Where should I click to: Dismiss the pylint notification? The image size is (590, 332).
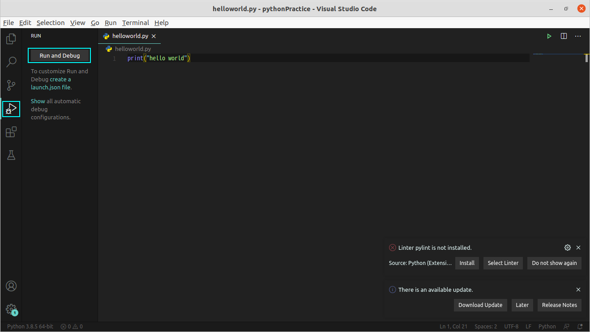[578, 248]
